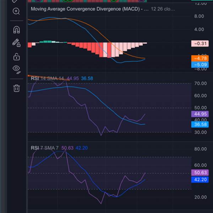Click the 80.00 level on RSI 7 scale

[201, 149]
